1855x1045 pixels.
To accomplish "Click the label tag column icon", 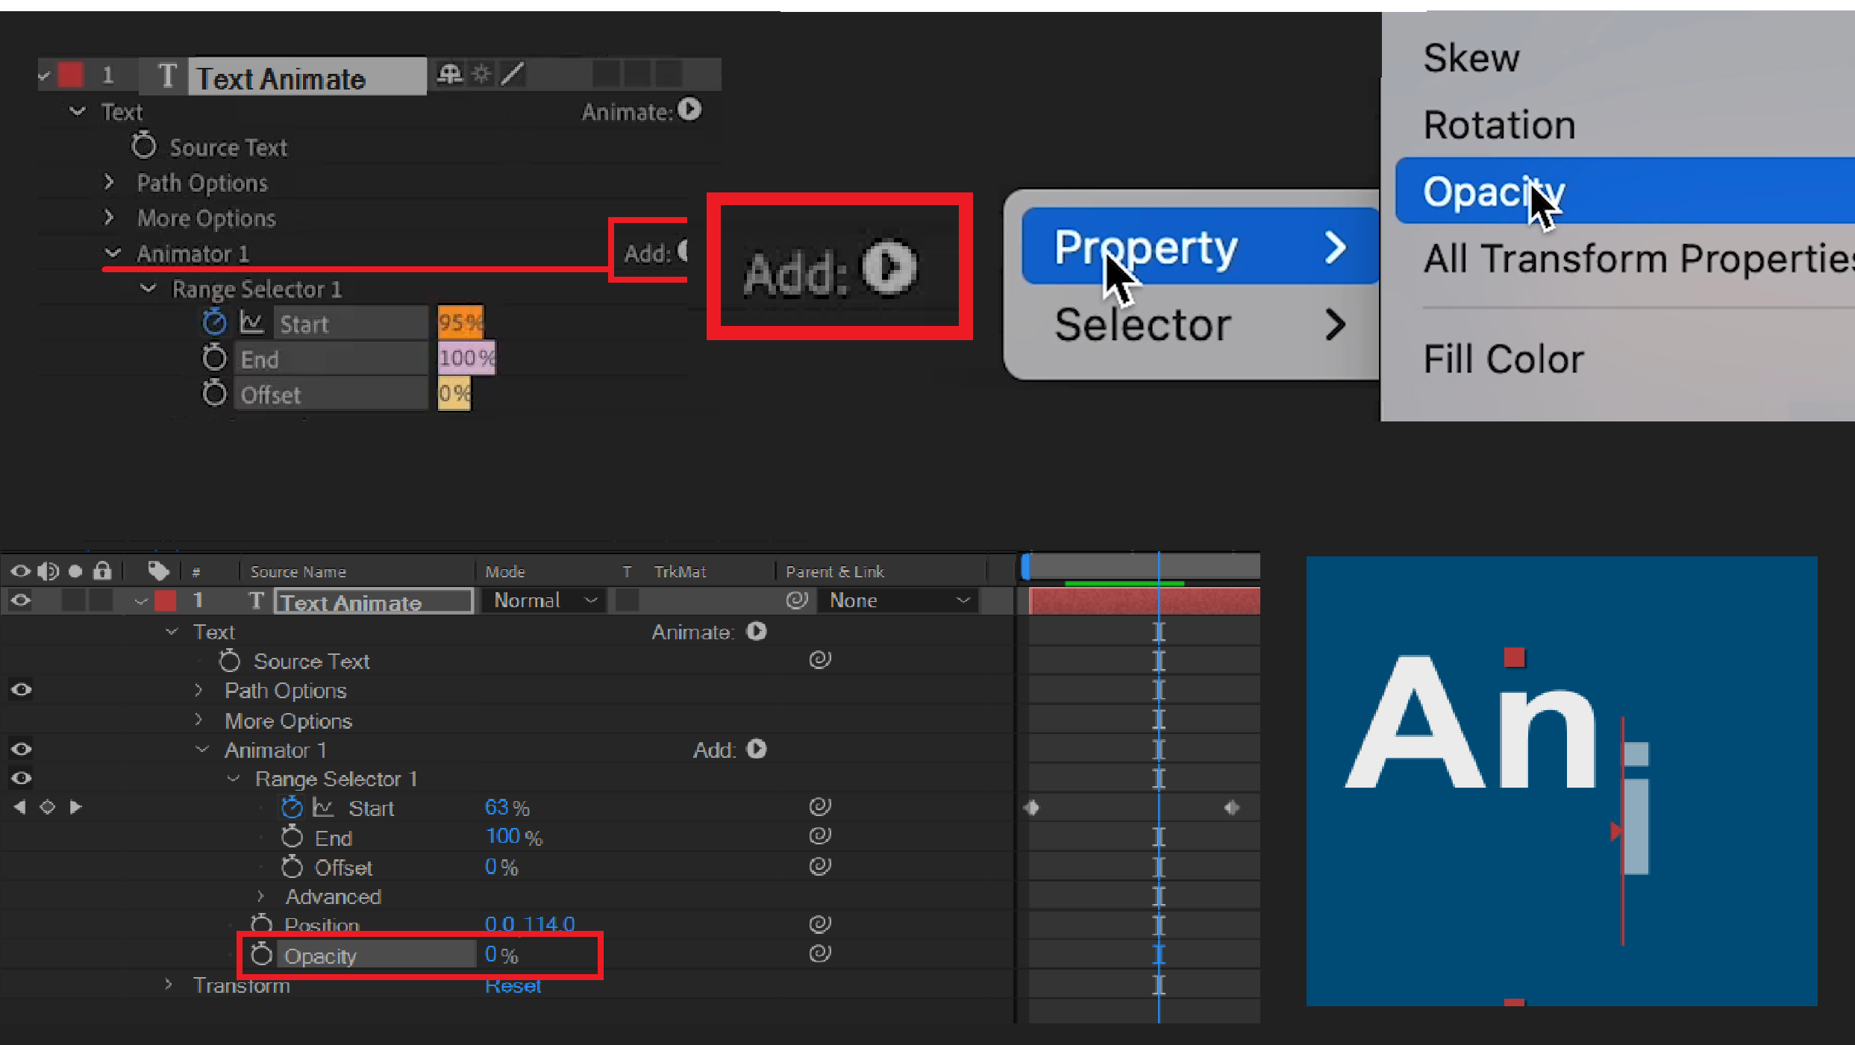I will [157, 571].
